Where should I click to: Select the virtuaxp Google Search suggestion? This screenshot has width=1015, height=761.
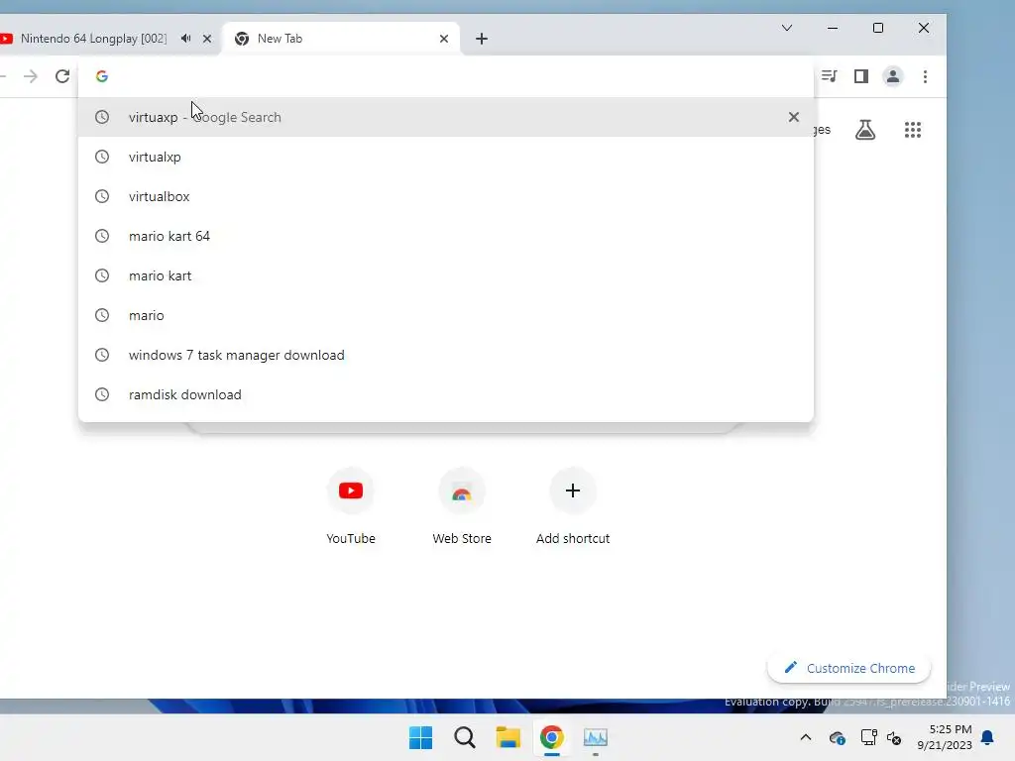click(445, 117)
